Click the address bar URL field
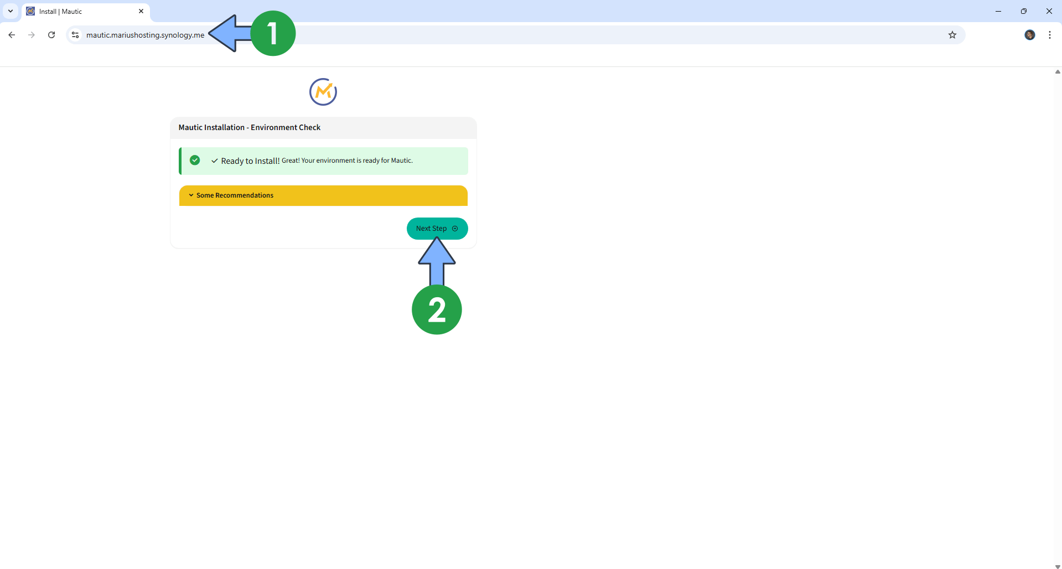This screenshot has height=569, width=1062. 515,35
